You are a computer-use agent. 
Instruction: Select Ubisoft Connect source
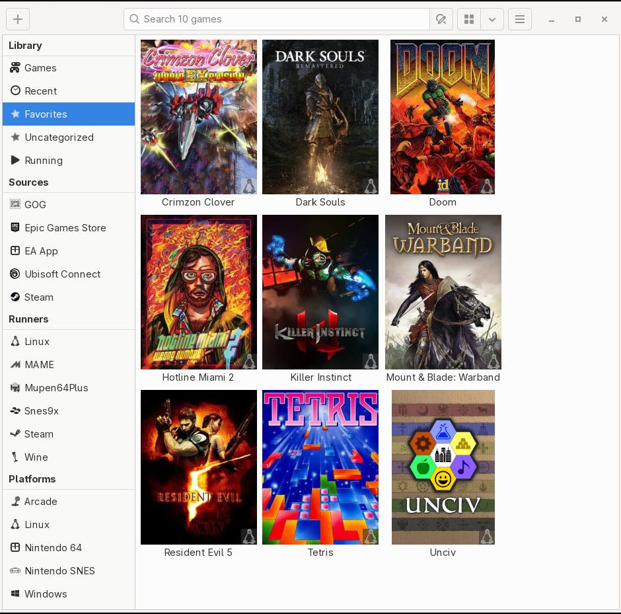click(69, 274)
